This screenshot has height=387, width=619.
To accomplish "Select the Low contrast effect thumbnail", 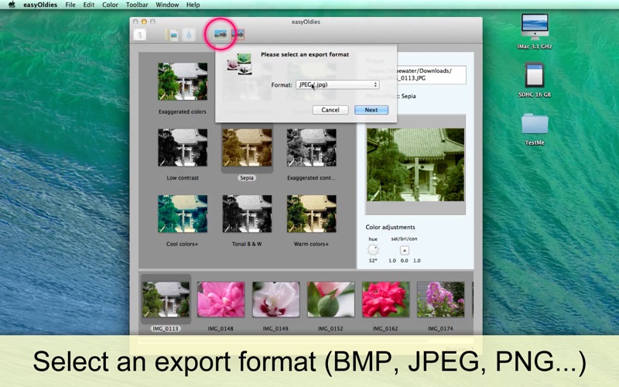I will pyautogui.click(x=183, y=147).
